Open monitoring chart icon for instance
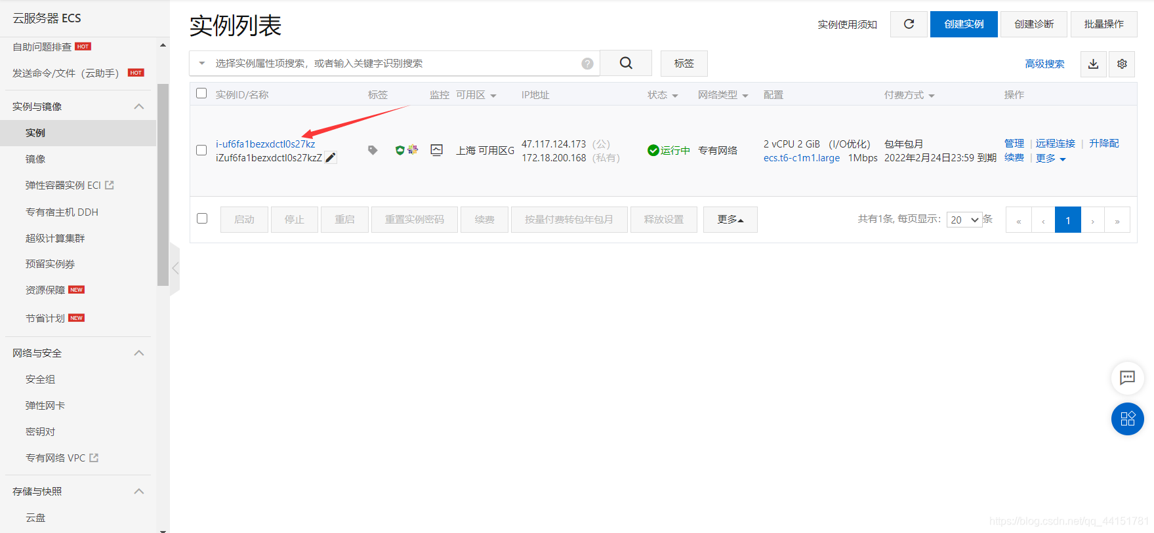This screenshot has height=533, width=1154. 436,150
